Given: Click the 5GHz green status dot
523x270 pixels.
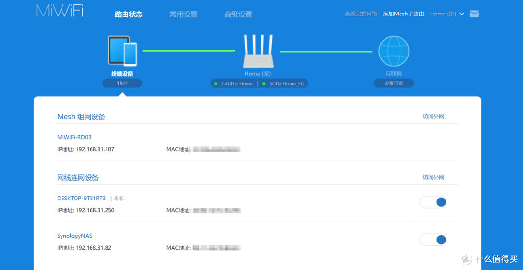Looking at the screenshot, I should 264,84.
